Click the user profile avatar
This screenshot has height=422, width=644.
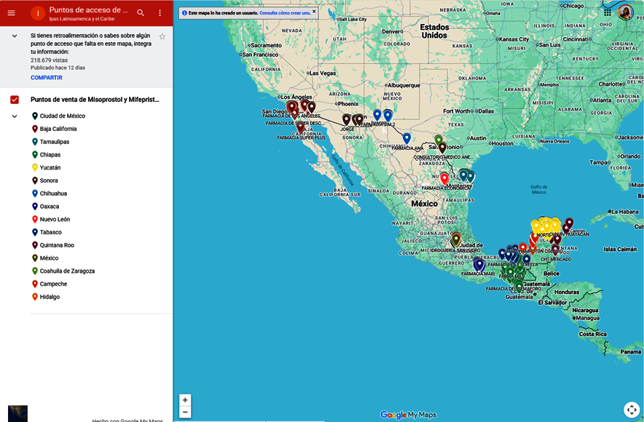point(625,12)
